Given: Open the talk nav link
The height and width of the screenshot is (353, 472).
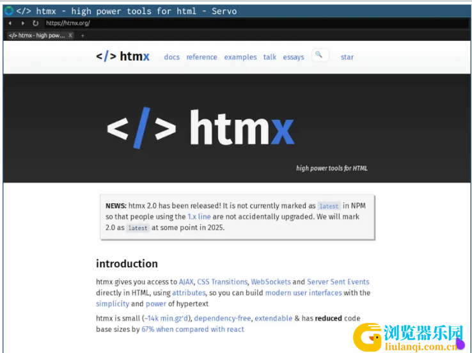Looking at the screenshot, I should click(270, 57).
